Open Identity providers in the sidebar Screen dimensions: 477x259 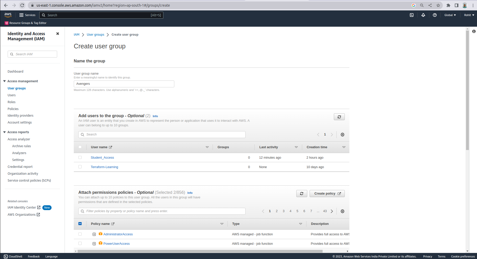(20, 116)
